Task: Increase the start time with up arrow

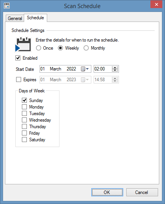Action: 115,67
